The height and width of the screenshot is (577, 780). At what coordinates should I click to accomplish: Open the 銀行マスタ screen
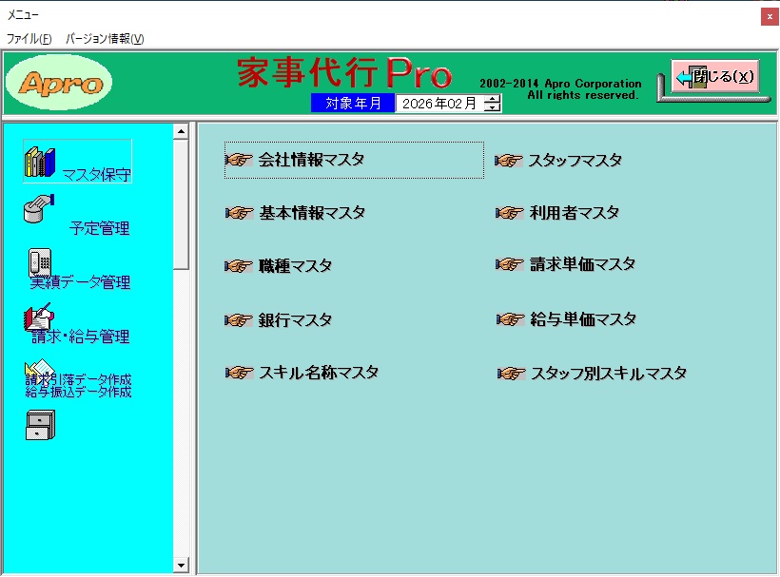point(295,320)
